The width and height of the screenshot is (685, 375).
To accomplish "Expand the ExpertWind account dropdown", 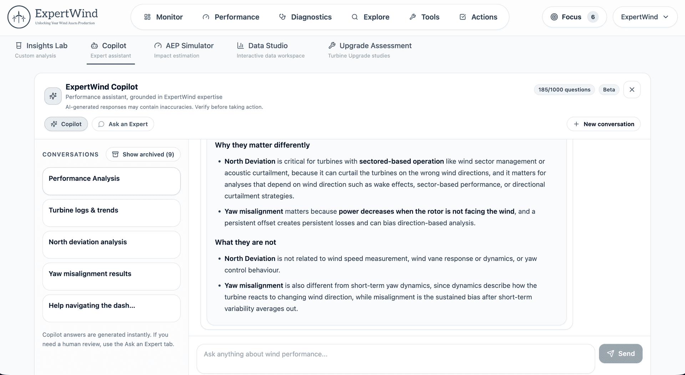I will [x=645, y=17].
